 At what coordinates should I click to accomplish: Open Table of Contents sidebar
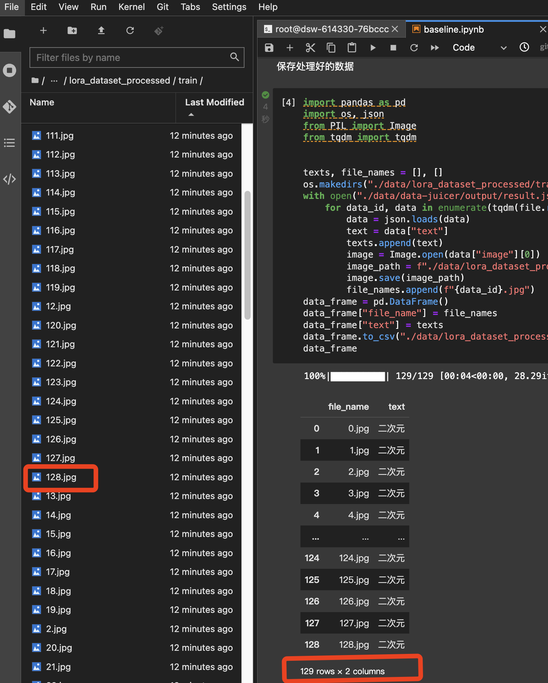[x=10, y=143]
